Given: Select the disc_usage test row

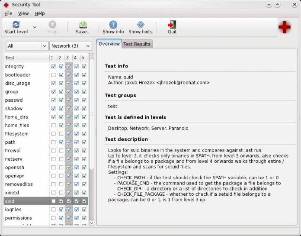Looking at the screenshot, I should [x=46, y=83].
